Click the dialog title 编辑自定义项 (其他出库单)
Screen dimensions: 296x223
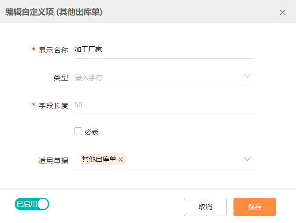pos(54,12)
